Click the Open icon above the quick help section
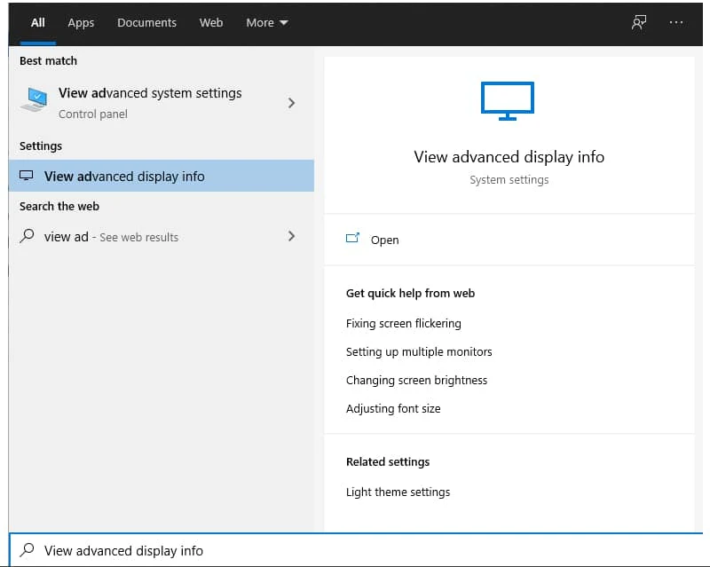The width and height of the screenshot is (710, 567). click(x=354, y=239)
